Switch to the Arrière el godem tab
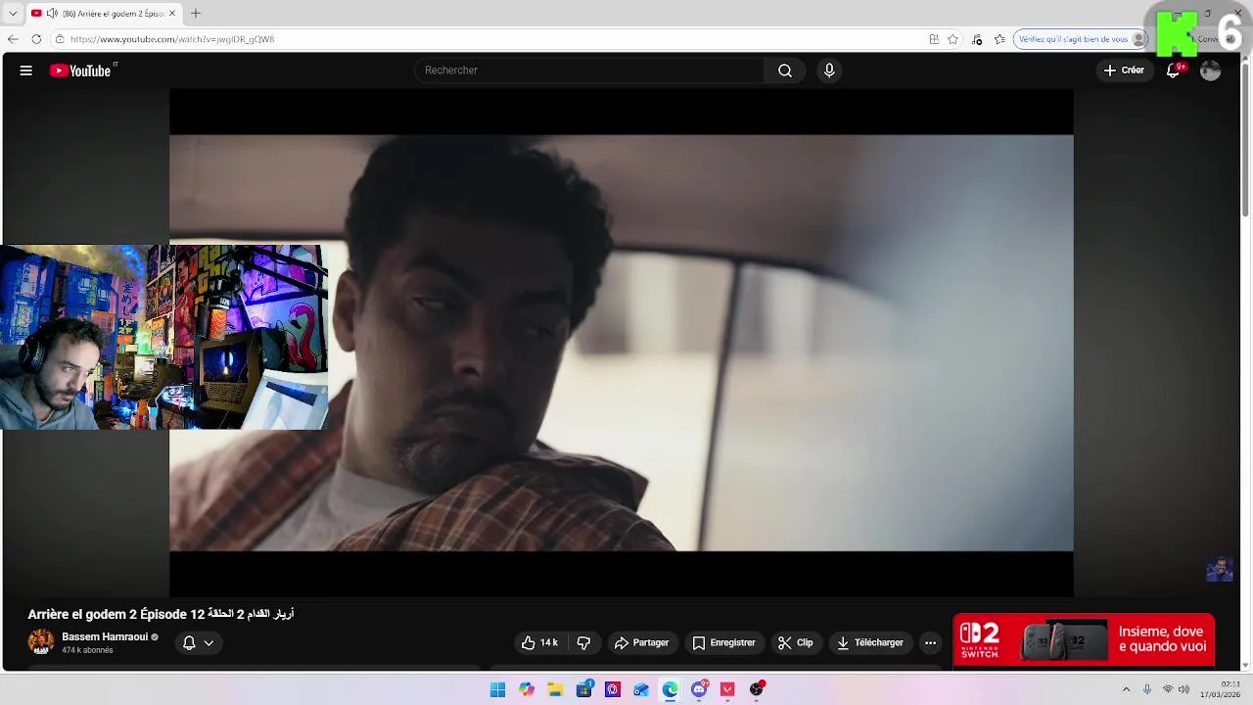This screenshot has width=1253, height=705. 103,14
